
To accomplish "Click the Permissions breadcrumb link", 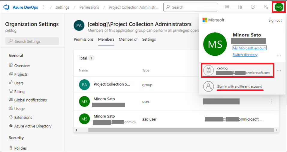I will tap(89, 7).
